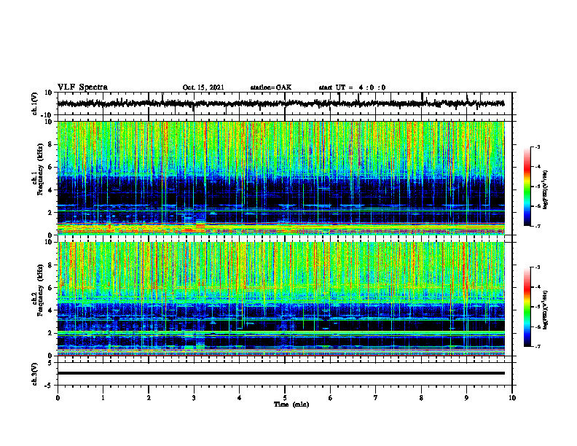Click the ch.3 flat voltage trace
This screenshot has width=577, height=446.
(x=280, y=373)
